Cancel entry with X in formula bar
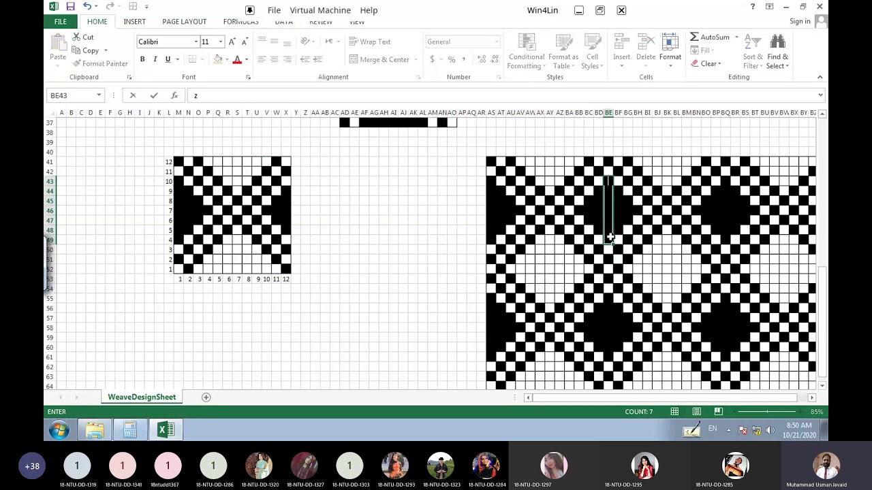 pos(133,95)
